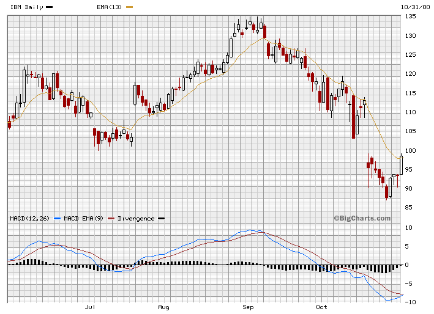The image size is (434, 314).
Task: Click the red MACD EMA swatch
Action: [111, 218]
